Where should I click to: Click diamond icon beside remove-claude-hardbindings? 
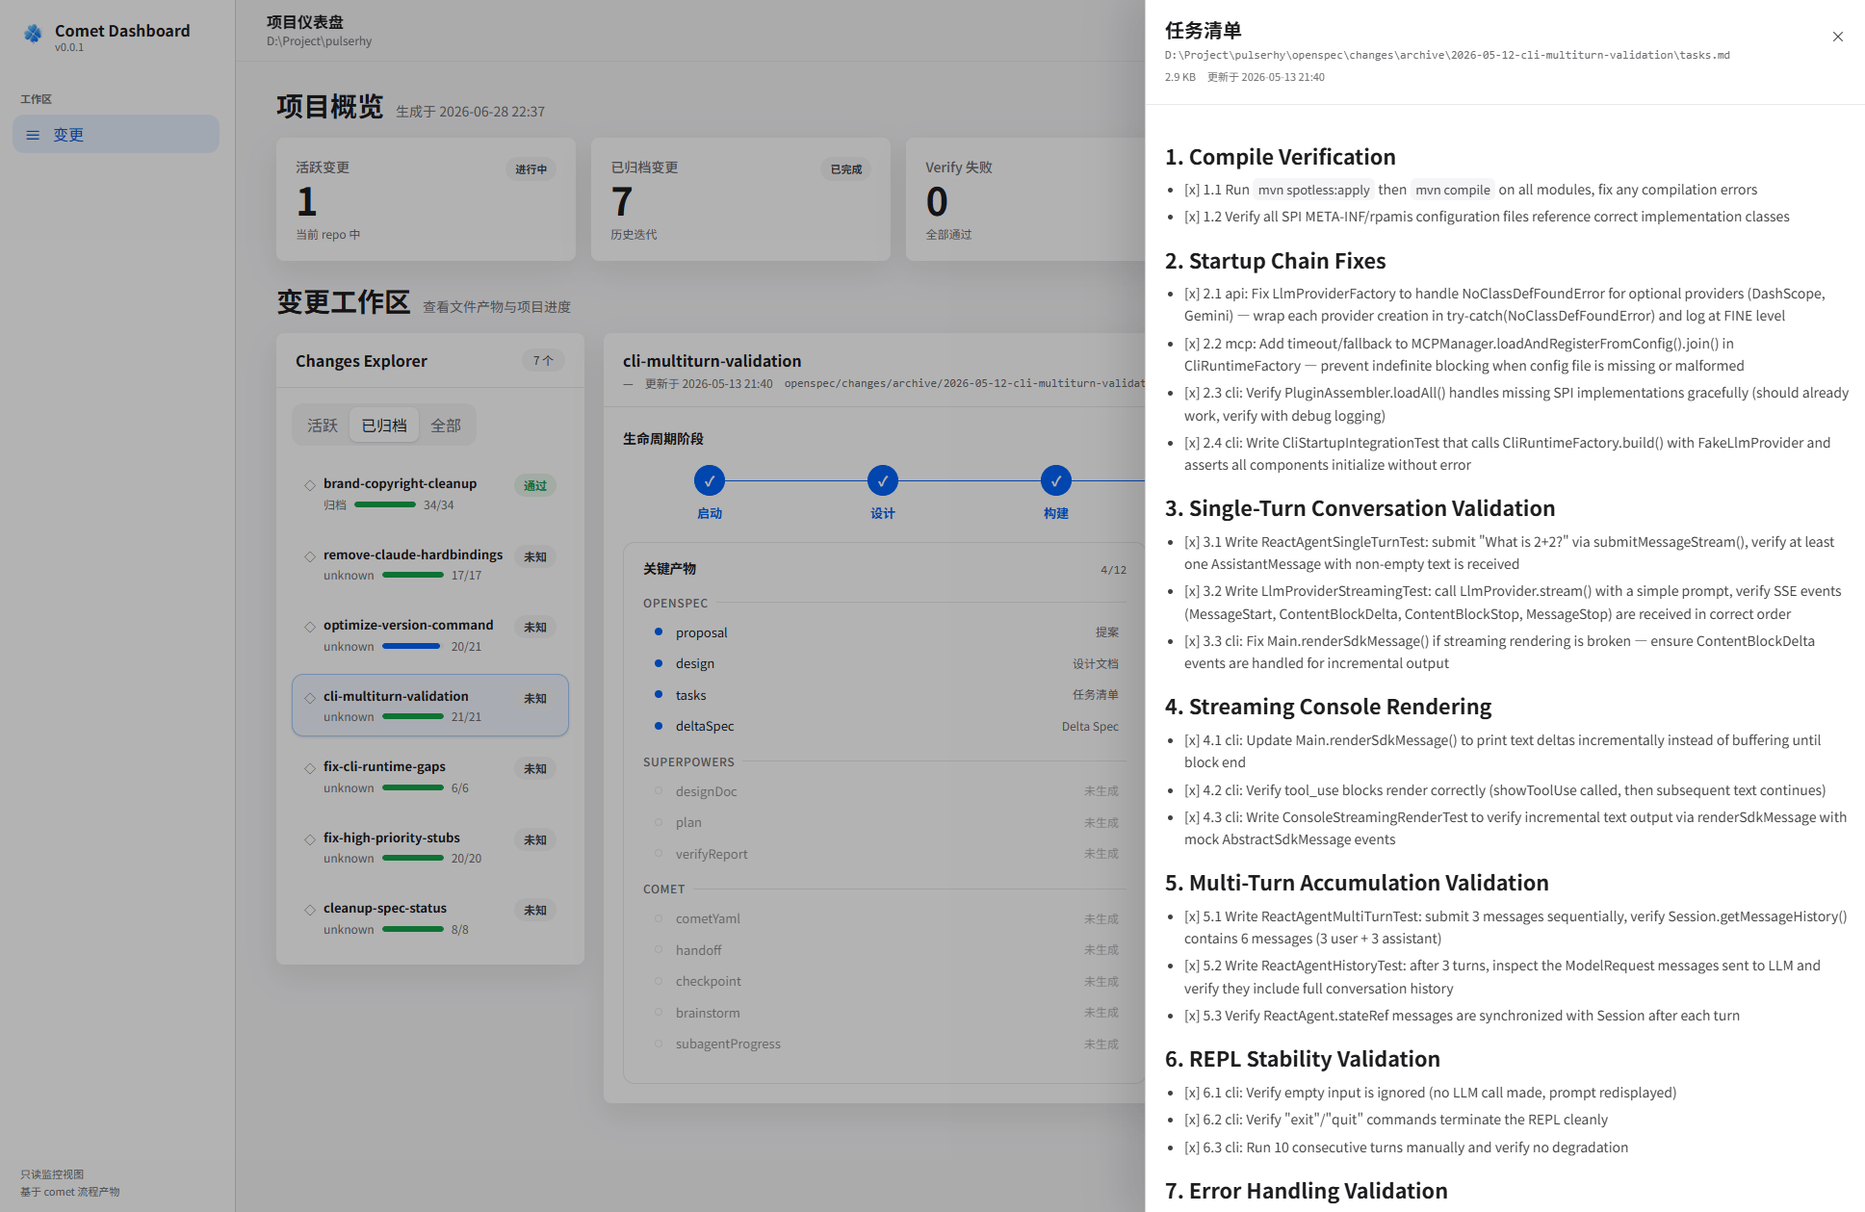pos(310,556)
